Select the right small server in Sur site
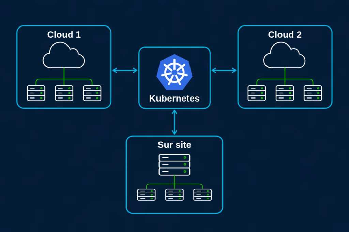Screen dimensions: 349x232 click(202, 195)
